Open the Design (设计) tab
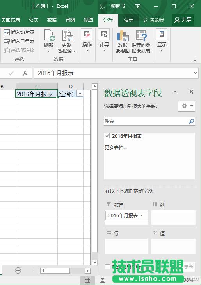 (x=129, y=20)
